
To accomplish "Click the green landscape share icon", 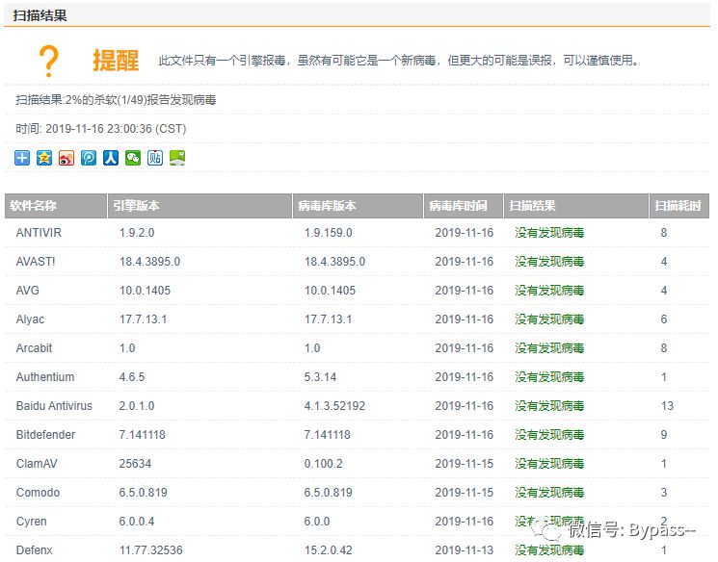I will (x=177, y=158).
